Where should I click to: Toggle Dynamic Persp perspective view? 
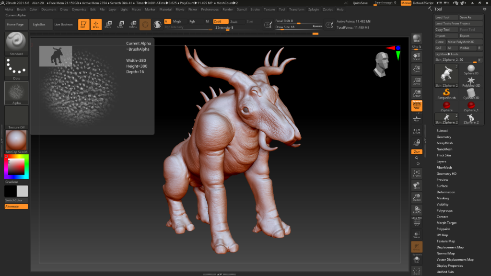[x=417, y=106]
